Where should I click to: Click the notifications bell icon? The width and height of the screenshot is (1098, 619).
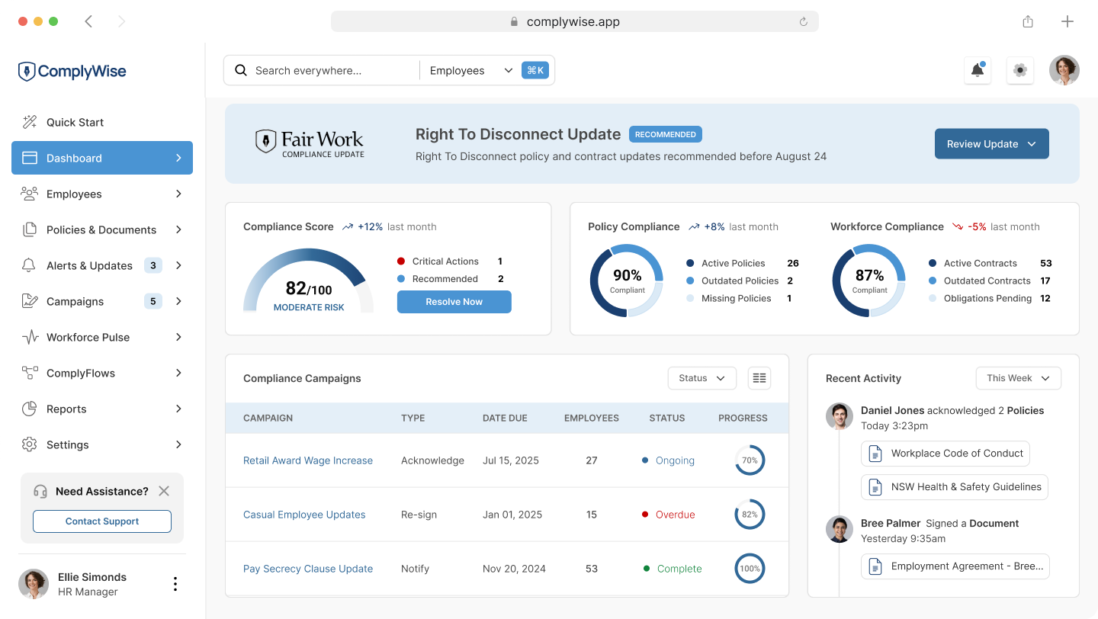tap(977, 71)
